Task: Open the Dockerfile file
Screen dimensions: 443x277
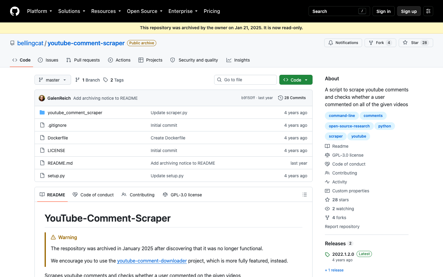Action: coord(58,138)
